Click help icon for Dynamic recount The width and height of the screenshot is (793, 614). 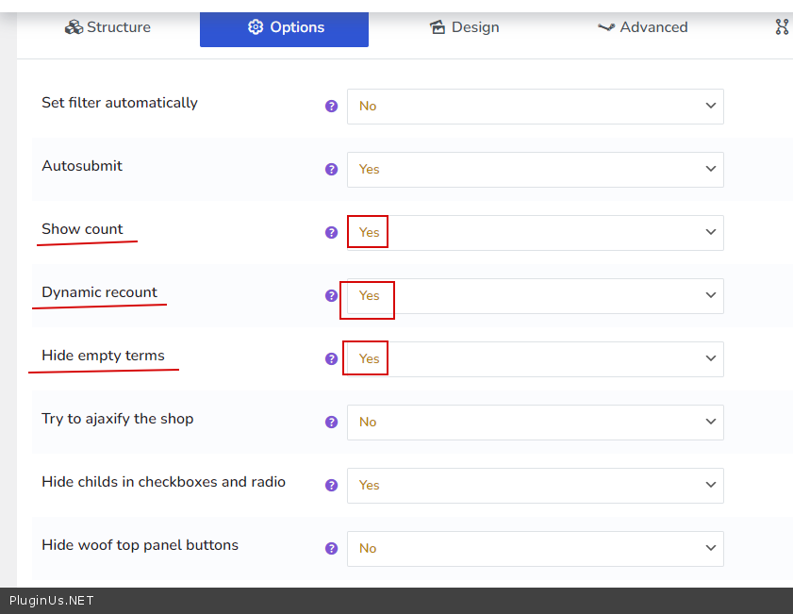[331, 296]
